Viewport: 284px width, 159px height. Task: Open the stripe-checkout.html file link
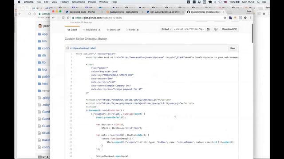tap(83, 48)
